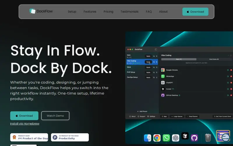Open the #4 Product of the Day badge
This screenshot has height=146, width=233.
click(x=29, y=137)
